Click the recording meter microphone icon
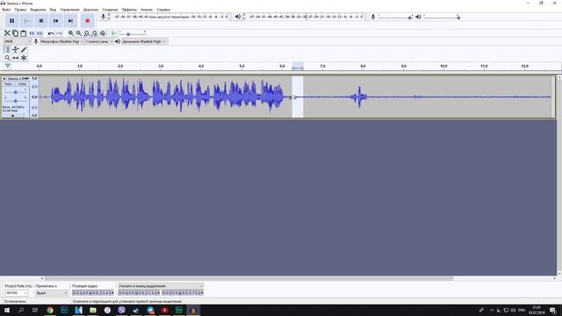Image resolution: width=562 pixels, height=316 pixels. pos(104,17)
